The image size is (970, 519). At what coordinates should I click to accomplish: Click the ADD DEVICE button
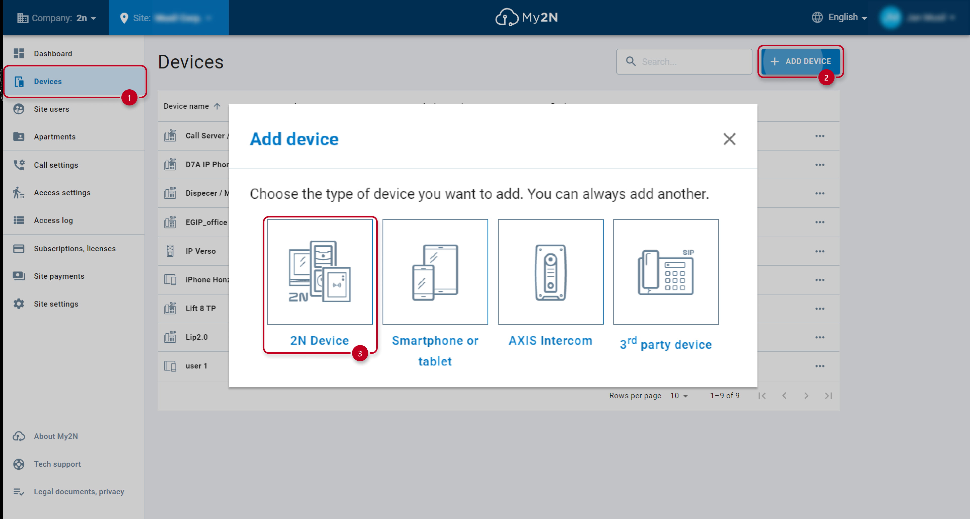[x=801, y=61]
